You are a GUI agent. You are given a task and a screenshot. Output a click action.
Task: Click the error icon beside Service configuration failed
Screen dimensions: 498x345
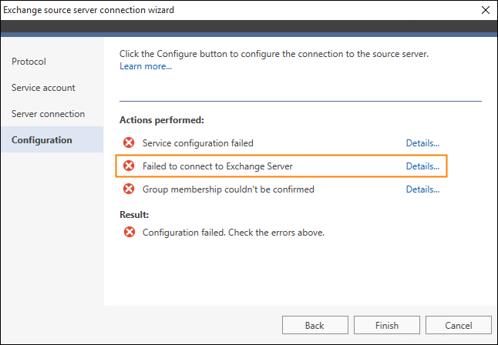click(x=129, y=142)
